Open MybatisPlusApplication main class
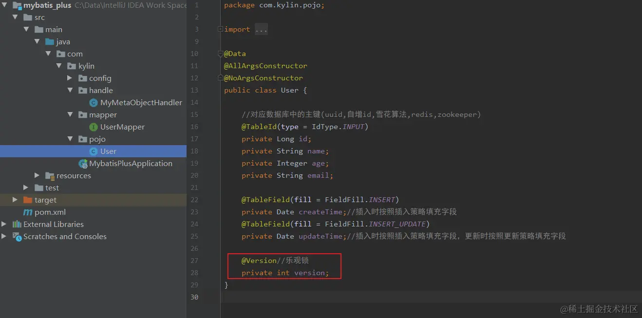The image size is (642, 318). [131, 164]
